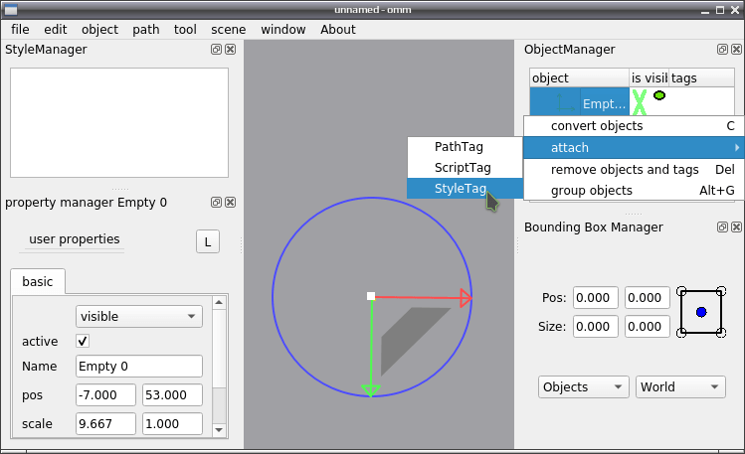Click the tags column header
This screenshot has width=745, height=454.
pyautogui.click(x=701, y=77)
